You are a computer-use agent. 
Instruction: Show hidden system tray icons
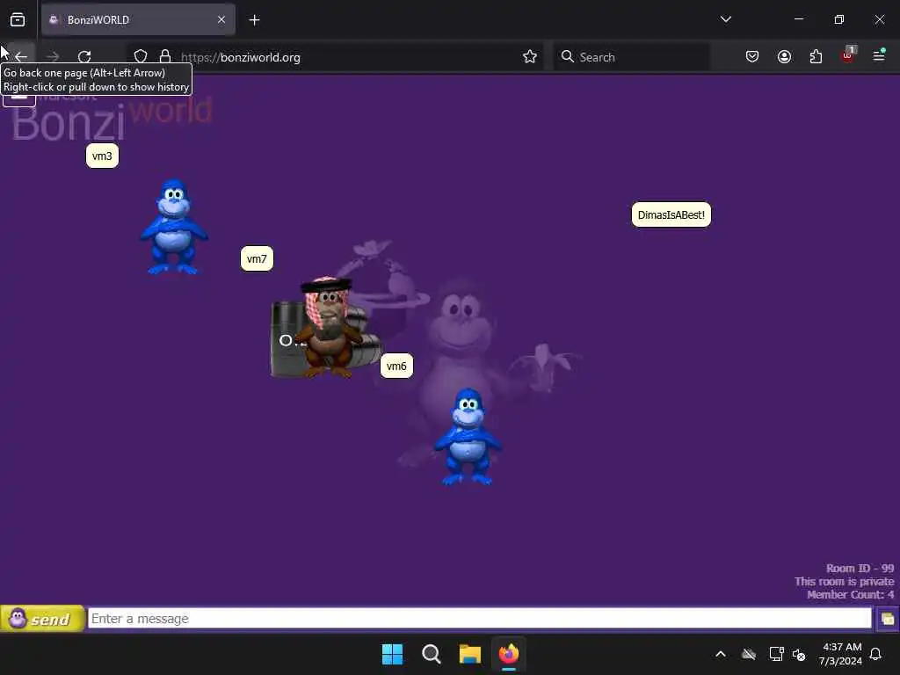pos(721,654)
